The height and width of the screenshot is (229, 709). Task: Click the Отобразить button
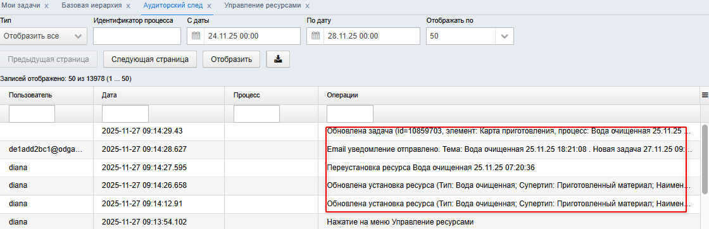[231, 59]
